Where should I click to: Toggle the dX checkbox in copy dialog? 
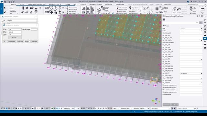coord(4,29)
